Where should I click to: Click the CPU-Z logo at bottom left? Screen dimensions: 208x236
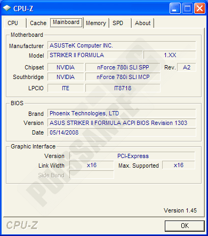(22, 225)
